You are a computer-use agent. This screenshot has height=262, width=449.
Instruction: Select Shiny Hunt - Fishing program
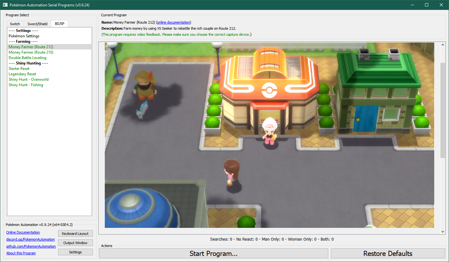pos(26,85)
